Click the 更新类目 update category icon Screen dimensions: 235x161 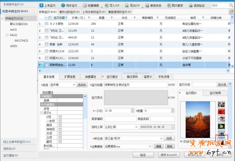pos(147,6)
